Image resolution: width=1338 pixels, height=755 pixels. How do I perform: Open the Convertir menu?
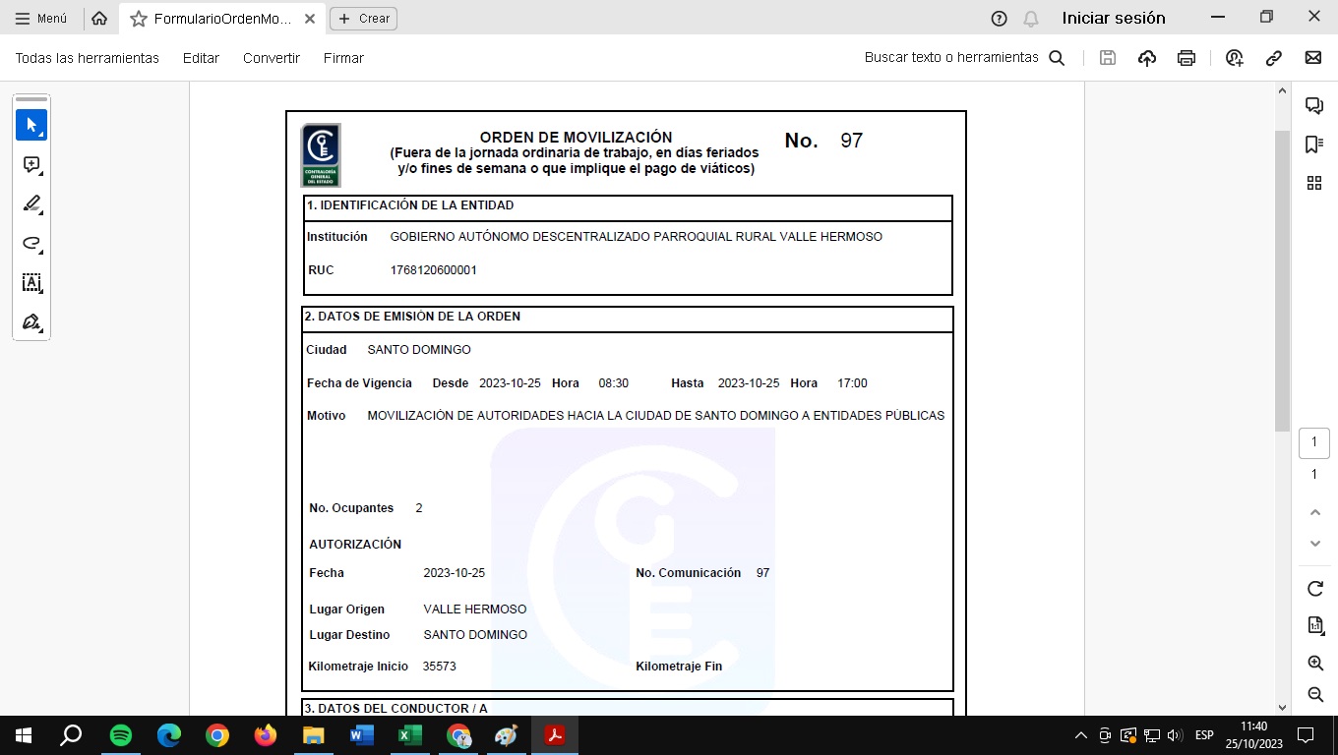click(271, 58)
